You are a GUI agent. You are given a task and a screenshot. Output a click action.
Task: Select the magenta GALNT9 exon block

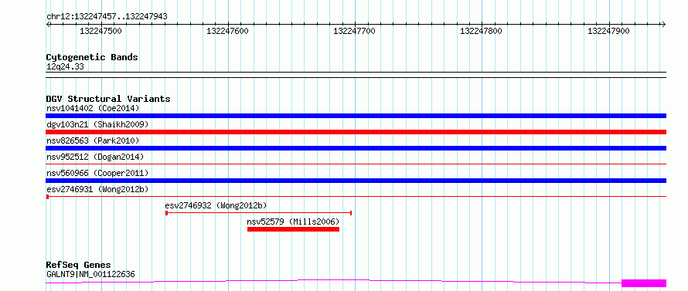pos(644,283)
